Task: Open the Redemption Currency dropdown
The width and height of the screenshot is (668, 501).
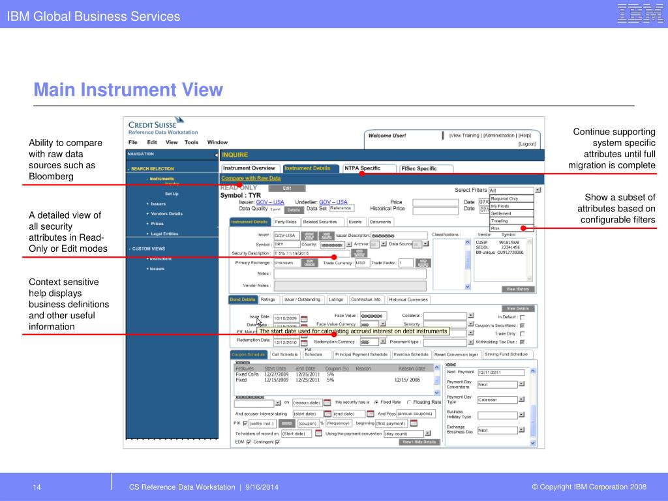Action: 382,342
